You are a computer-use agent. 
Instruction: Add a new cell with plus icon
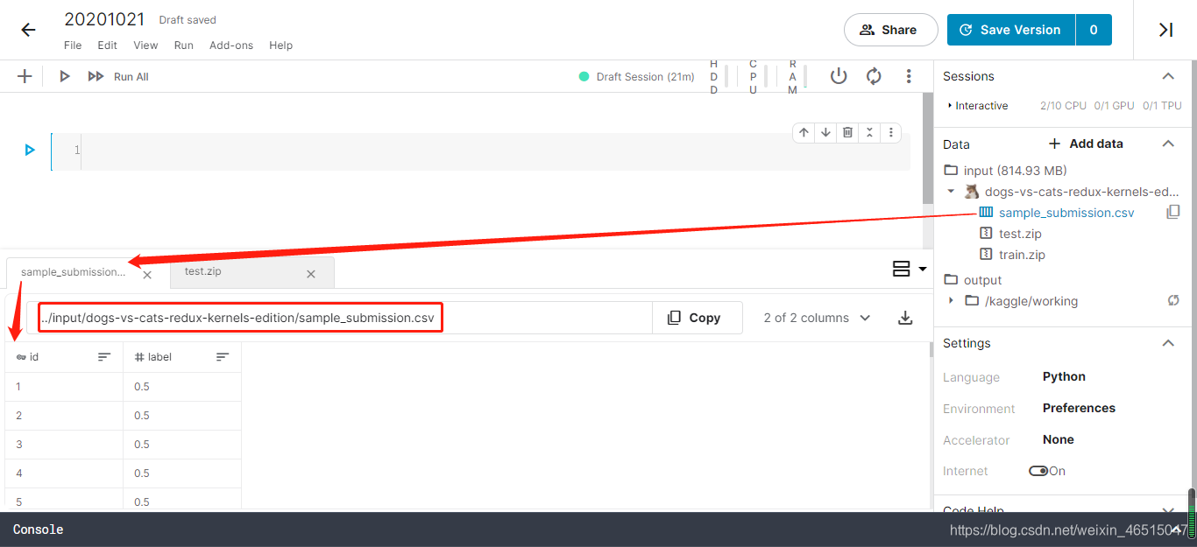point(25,76)
